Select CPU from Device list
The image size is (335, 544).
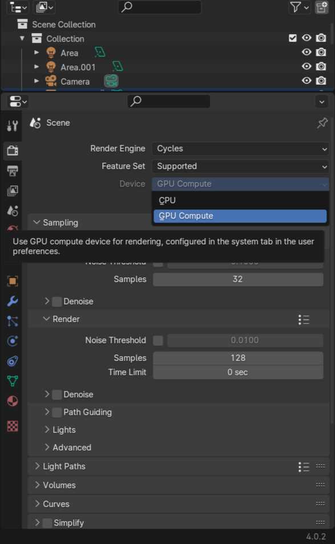point(240,200)
